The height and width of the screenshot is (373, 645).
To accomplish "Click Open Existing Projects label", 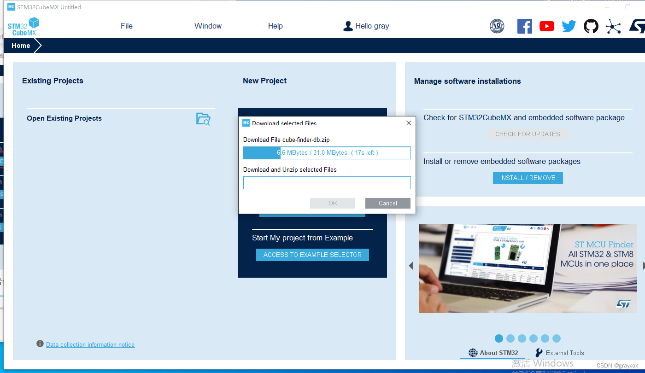I will coord(64,118).
